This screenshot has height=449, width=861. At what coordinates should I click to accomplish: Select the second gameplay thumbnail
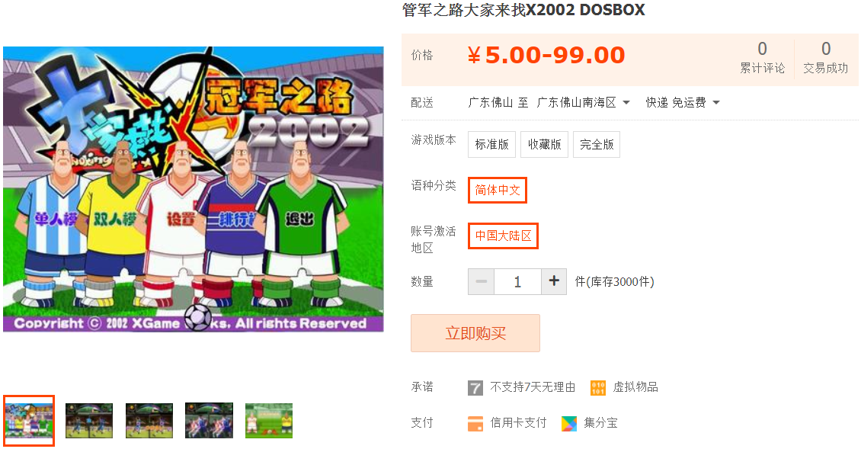pos(89,421)
